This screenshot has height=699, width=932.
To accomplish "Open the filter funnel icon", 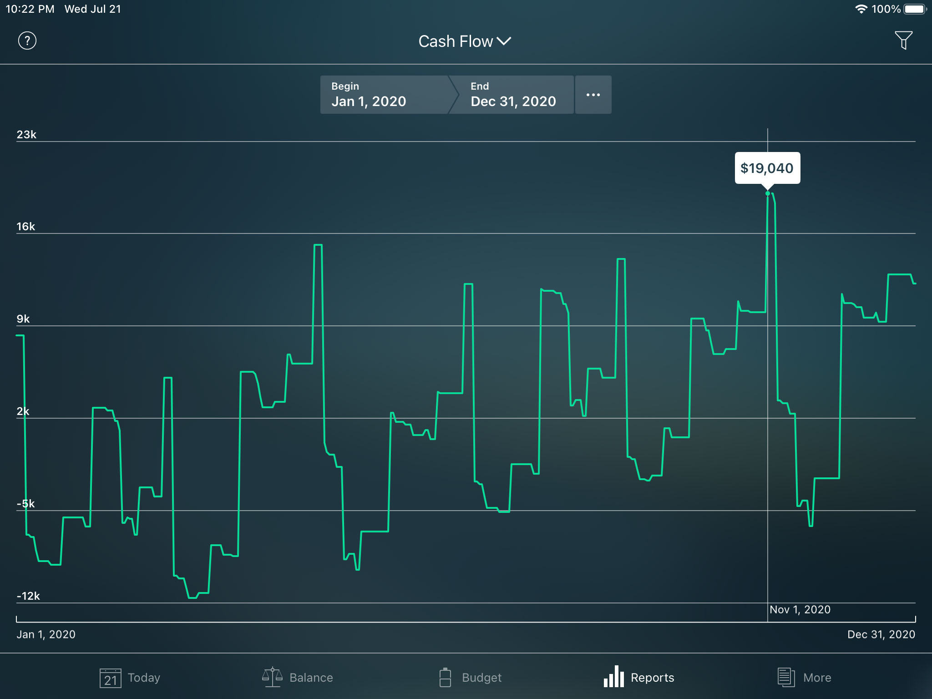I will coord(903,41).
